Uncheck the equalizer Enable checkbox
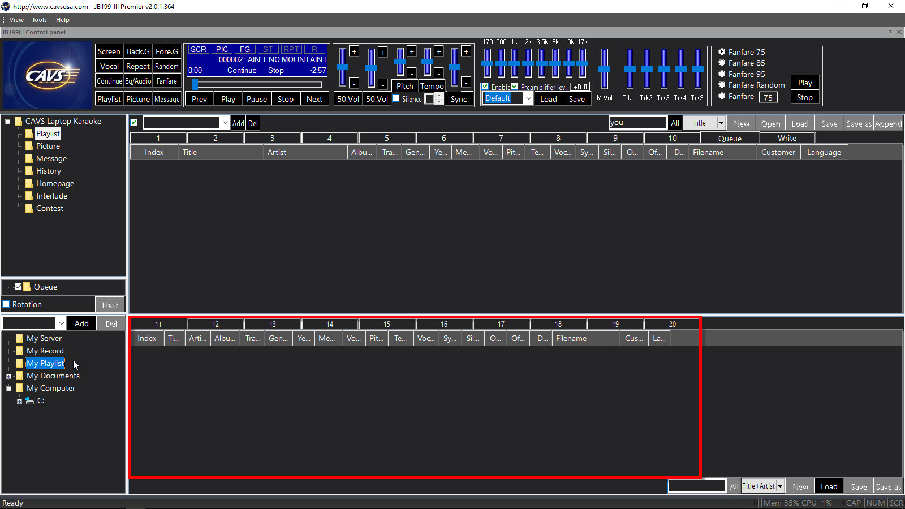905x509 pixels. point(485,87)
